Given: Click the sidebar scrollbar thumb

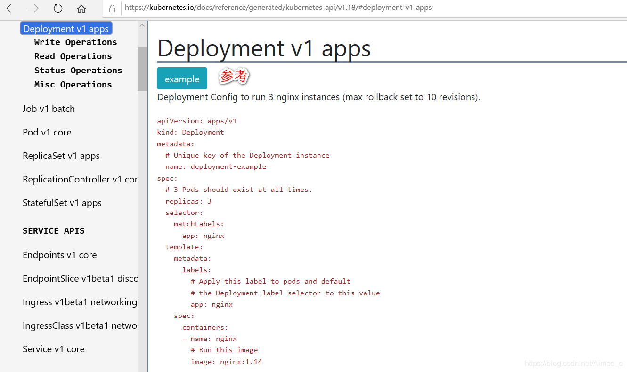Looking at the screenshot, I should pos(142,69).
